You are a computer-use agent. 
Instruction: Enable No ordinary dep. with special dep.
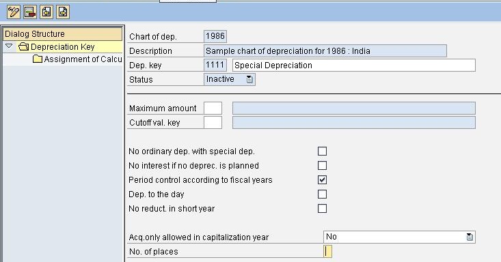tap(322, 151)
